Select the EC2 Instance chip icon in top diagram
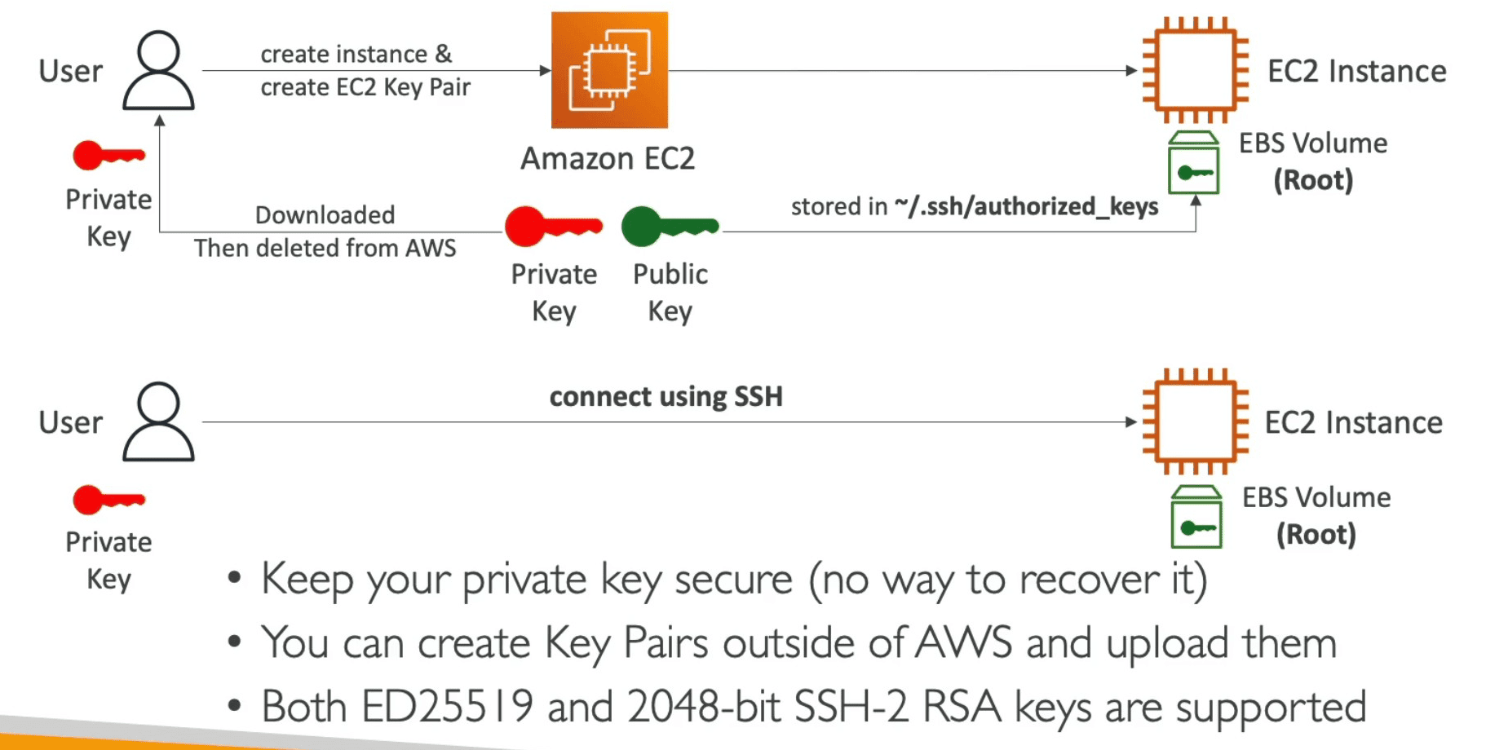The image size is (1486, 750). [x=1195, y=70]
